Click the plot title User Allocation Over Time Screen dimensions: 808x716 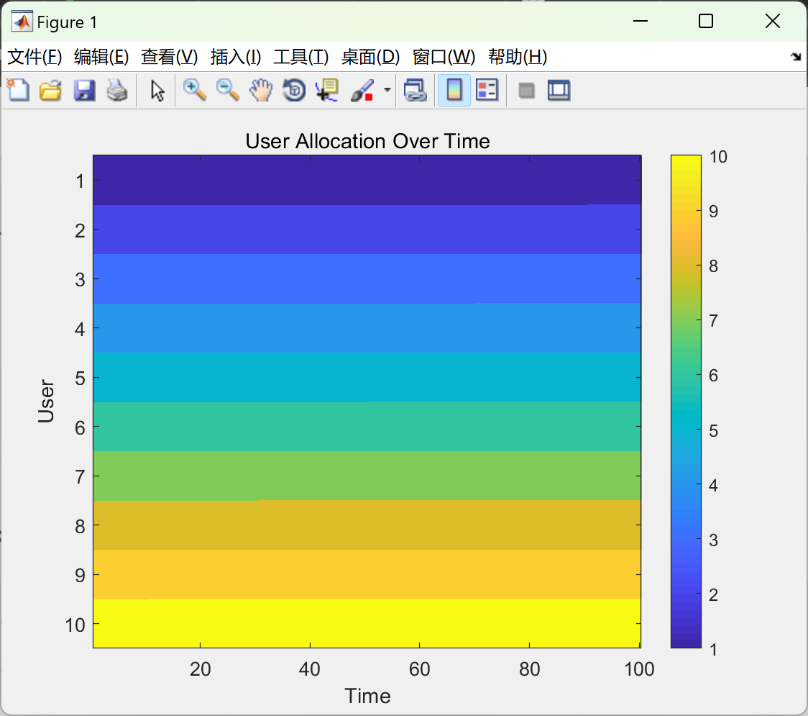pos(367,141)
